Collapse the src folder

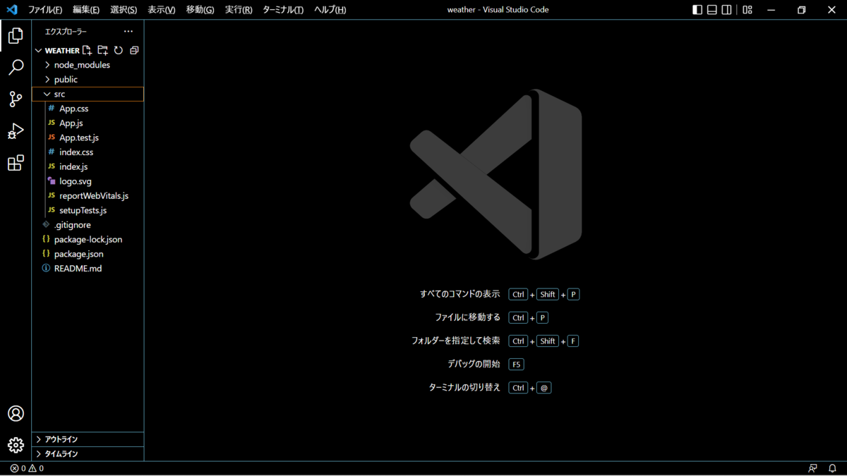(88, 94)
